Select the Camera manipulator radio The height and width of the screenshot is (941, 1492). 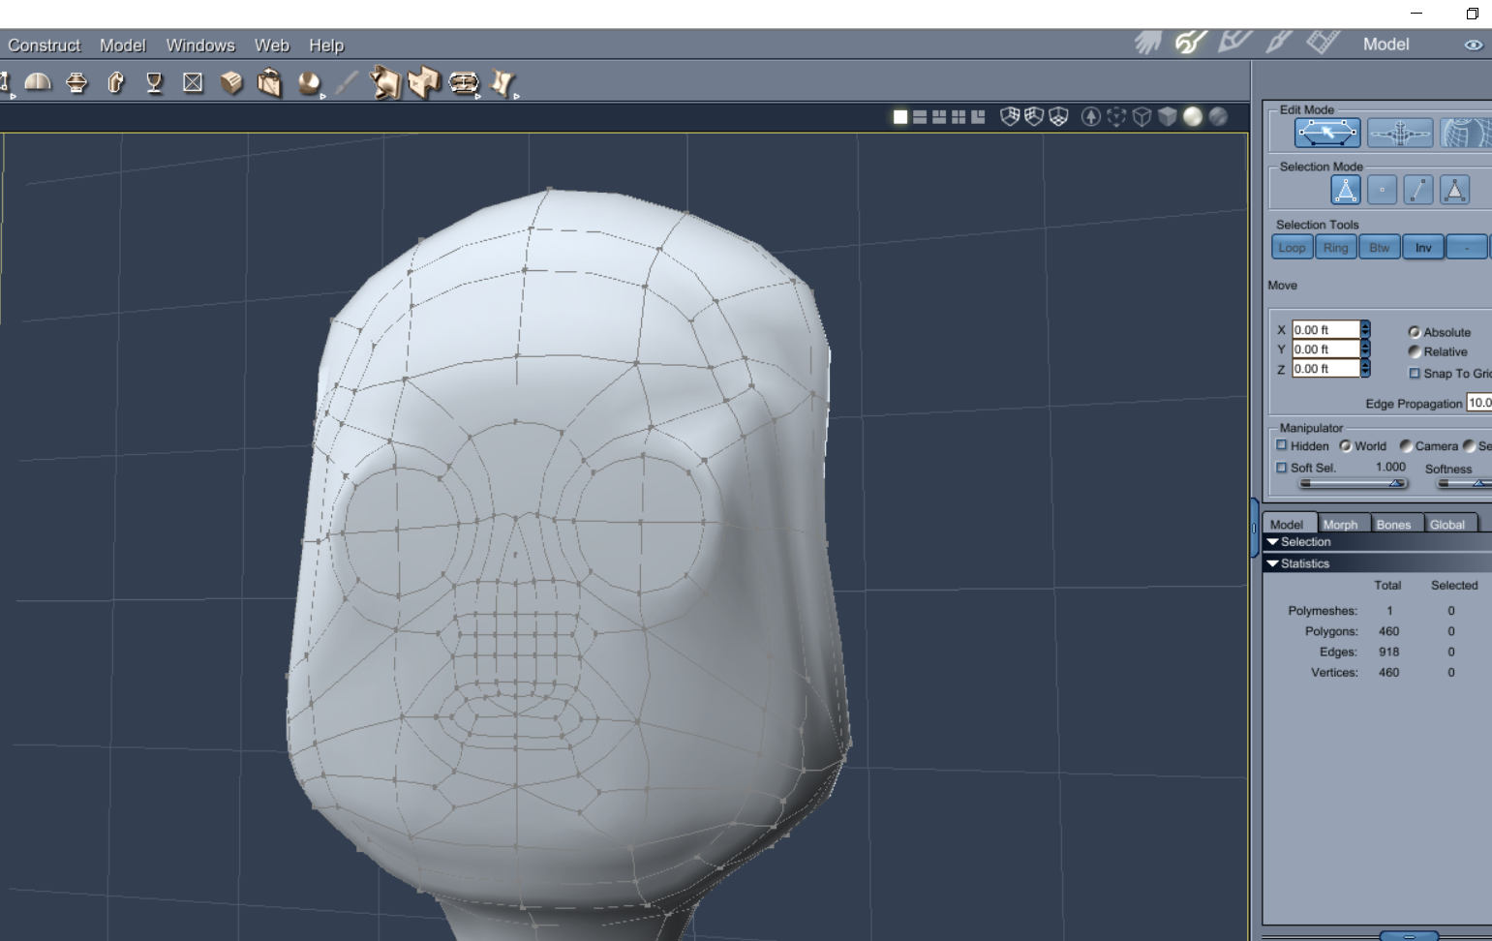click(1406, 446)
